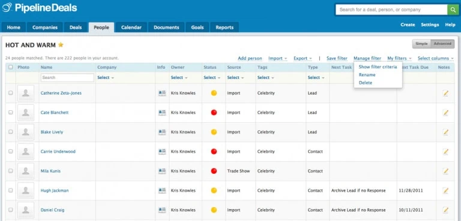Open Daniel Craig info card icon
461x221 pixels.
162,210
